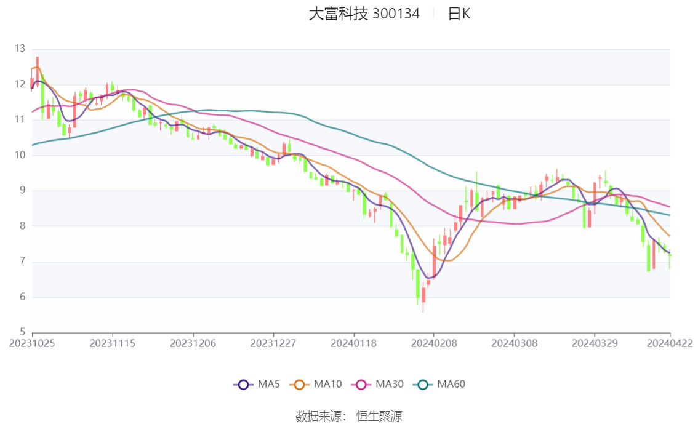Viewport: 698px width, 424px height.
Task: Click the x-axis date label 20231115
Action: point(112,343)
